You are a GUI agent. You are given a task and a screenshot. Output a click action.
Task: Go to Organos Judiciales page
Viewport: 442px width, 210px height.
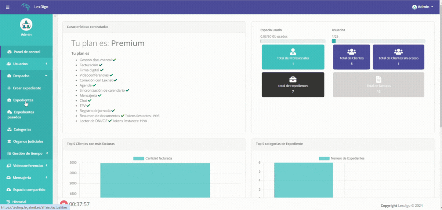tap(28, 141)
